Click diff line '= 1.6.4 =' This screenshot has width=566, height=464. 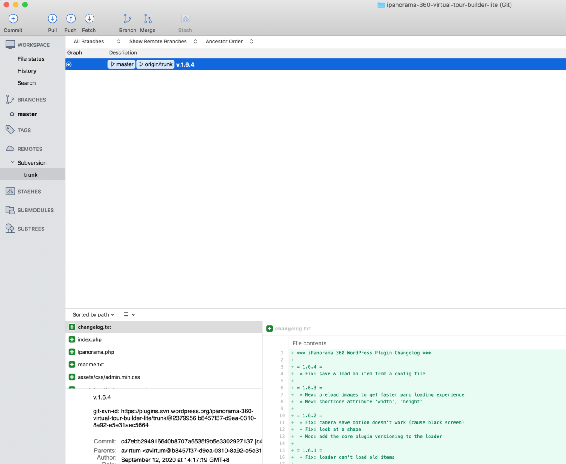click(x=309, y=367)
